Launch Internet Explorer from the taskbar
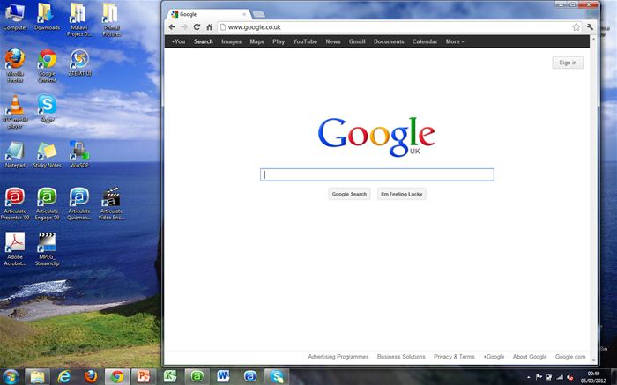 63,377
